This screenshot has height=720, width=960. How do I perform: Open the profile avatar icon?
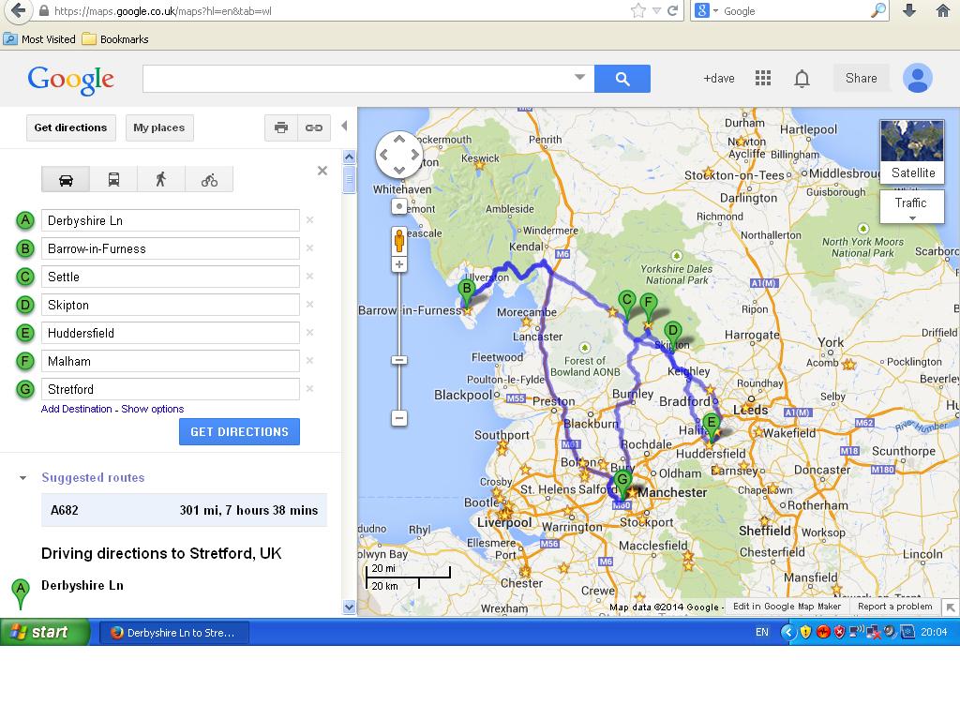click(918, 79)
